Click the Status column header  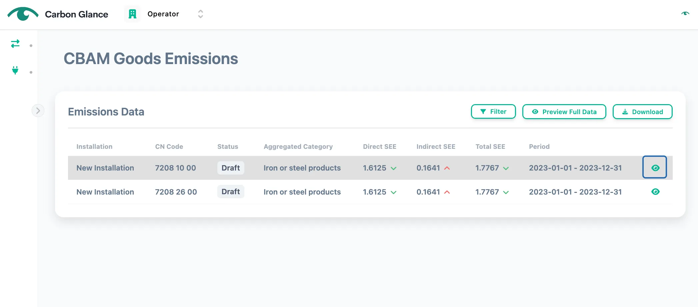pyautogui.click(x=228, y=146)
